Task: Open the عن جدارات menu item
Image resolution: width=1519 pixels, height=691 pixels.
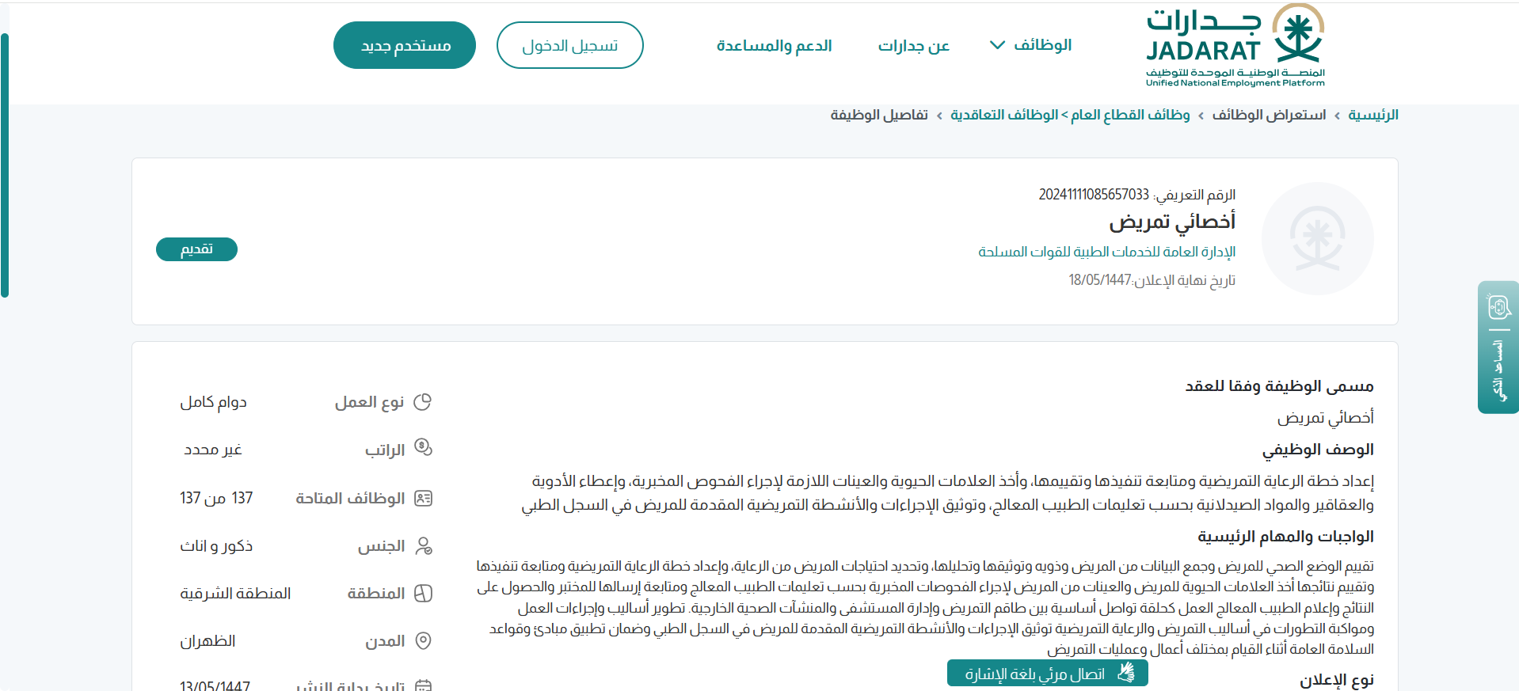Action: click(913, 46)
